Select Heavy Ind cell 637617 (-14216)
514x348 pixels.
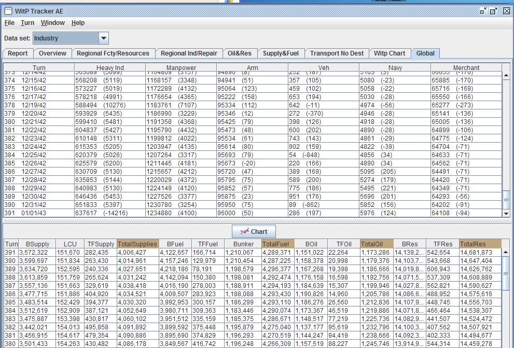pyautogui.click(x=110, y=213)
